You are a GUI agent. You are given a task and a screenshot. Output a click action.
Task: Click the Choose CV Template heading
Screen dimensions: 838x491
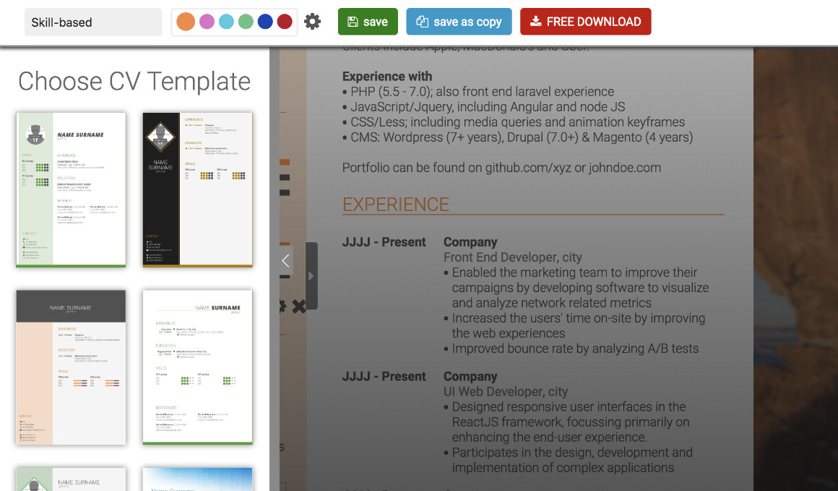point(134,81)
